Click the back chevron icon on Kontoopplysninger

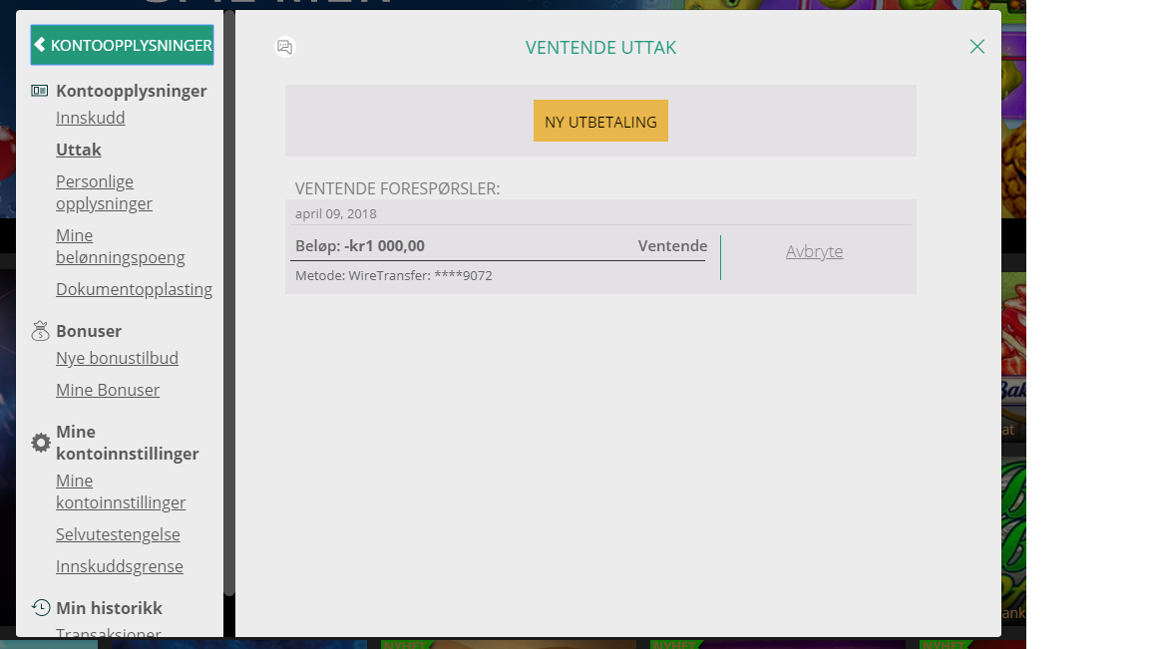tap(40, 45)
